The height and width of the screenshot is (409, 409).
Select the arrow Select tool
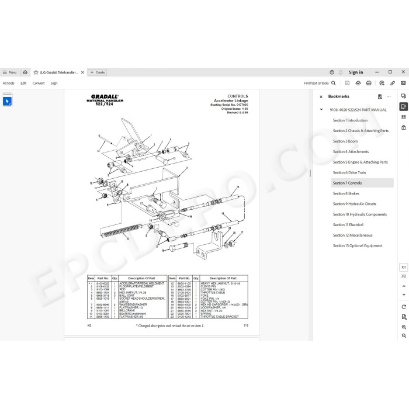[7, 101]
